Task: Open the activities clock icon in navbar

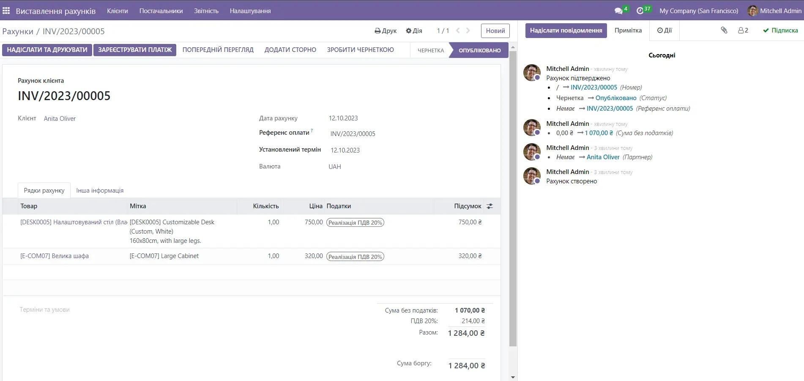Action: click(x=640, y=11)
